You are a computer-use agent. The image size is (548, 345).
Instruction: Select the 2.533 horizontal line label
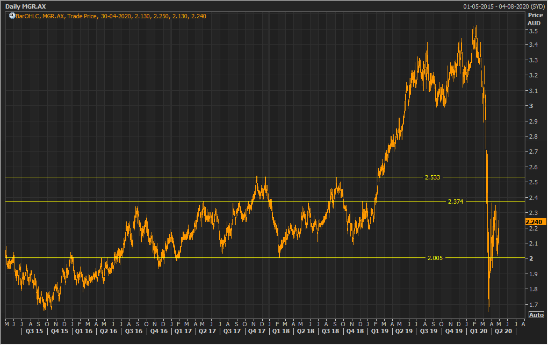432,177
